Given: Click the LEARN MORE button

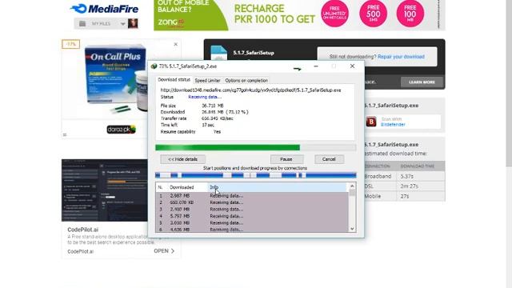Looking at the screenshot, I should tap(422, 82).
